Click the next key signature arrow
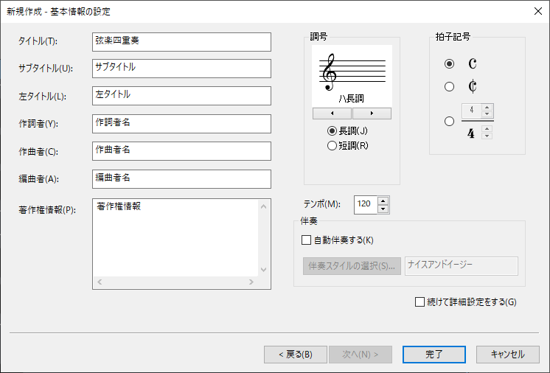 pos(372,114)
